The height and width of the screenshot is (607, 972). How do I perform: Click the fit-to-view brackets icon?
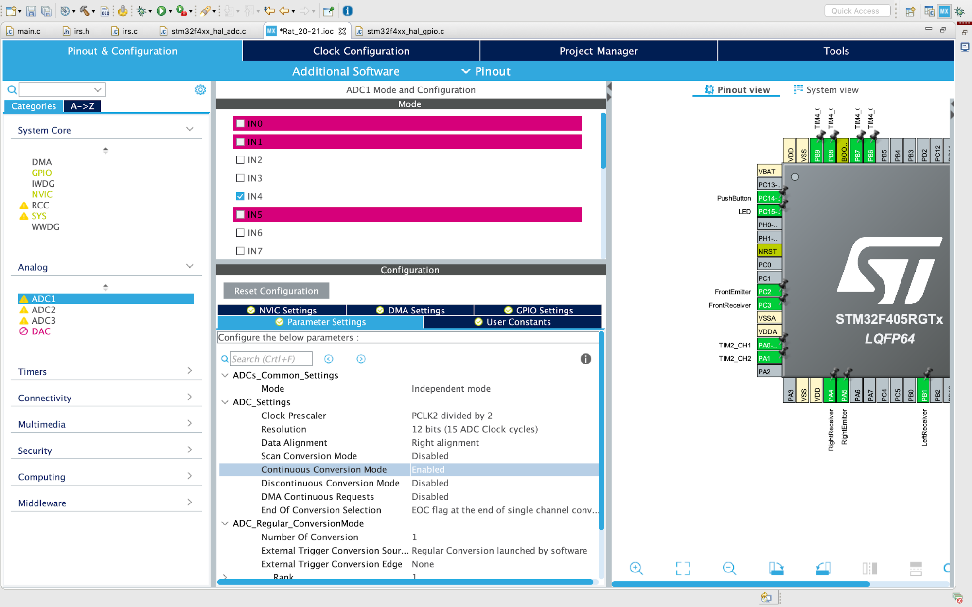click(x=683, y=568)
